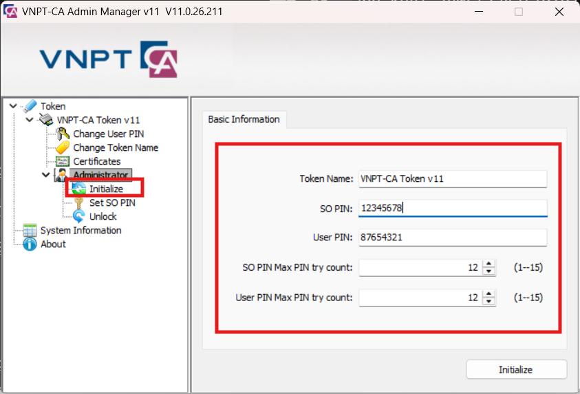This screenshot has width=580, height=394.
Task: Click the Initialize button at bottom right
Action: 517,370
